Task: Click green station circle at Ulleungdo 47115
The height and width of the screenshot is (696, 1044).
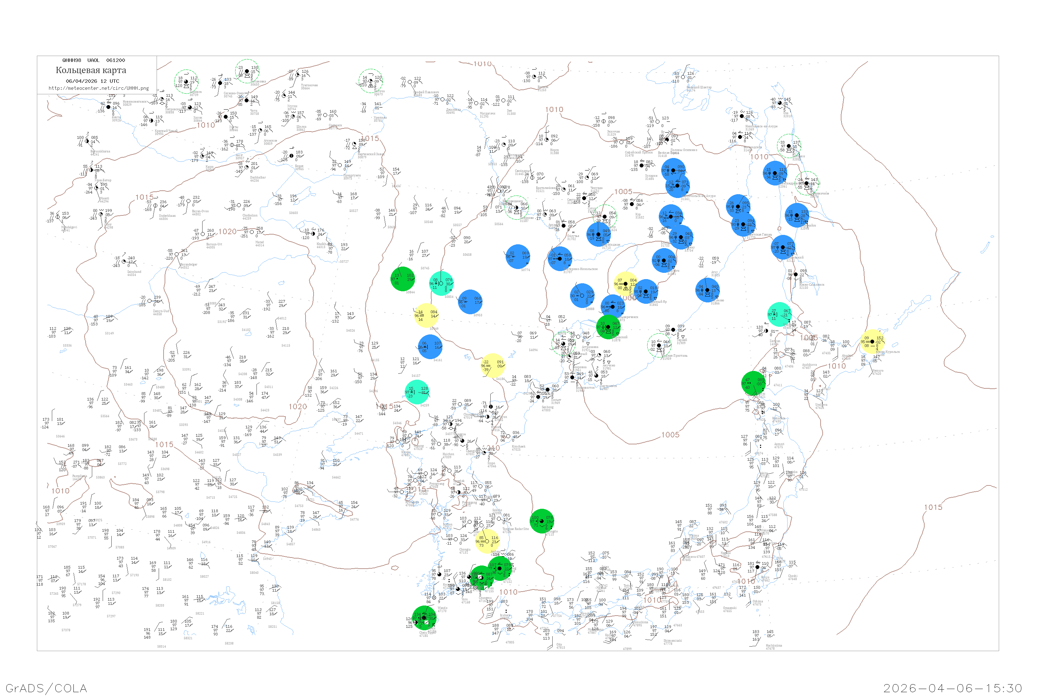Action: click(542, 521)
